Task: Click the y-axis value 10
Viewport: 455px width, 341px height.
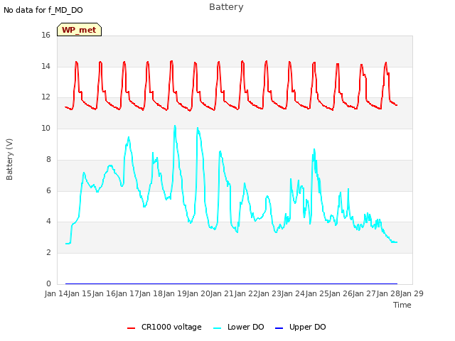Action: (45, 128)
